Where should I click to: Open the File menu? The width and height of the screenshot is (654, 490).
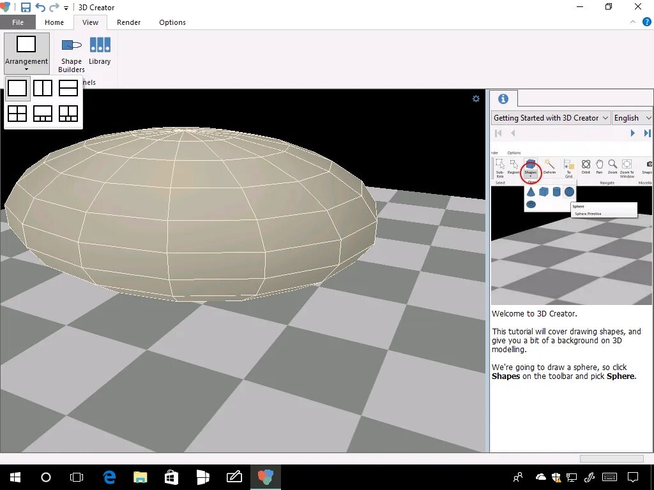(18, 22)
